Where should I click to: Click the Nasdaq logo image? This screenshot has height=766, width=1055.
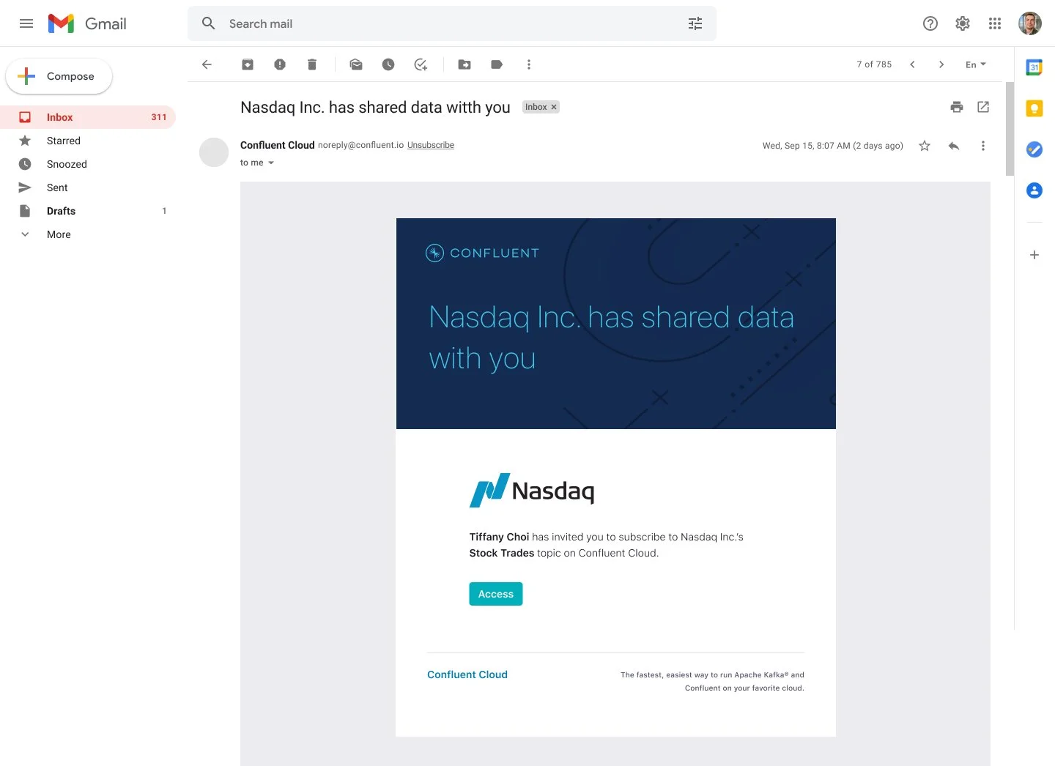tap(532, 490)
